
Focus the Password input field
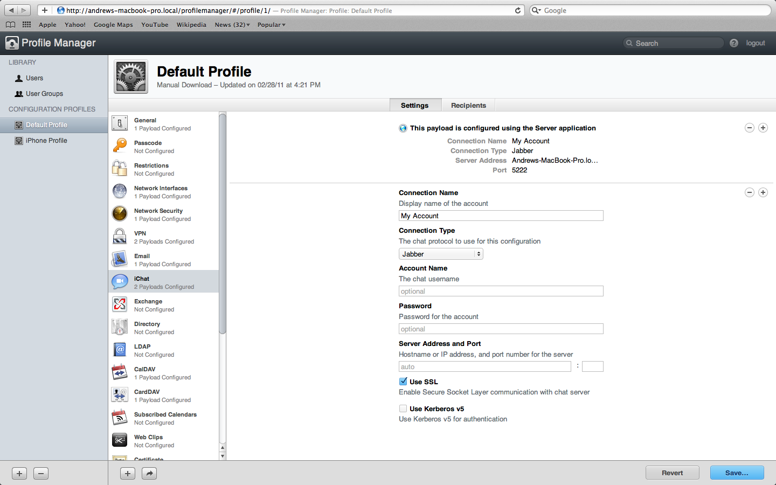[x=501, y=329]
